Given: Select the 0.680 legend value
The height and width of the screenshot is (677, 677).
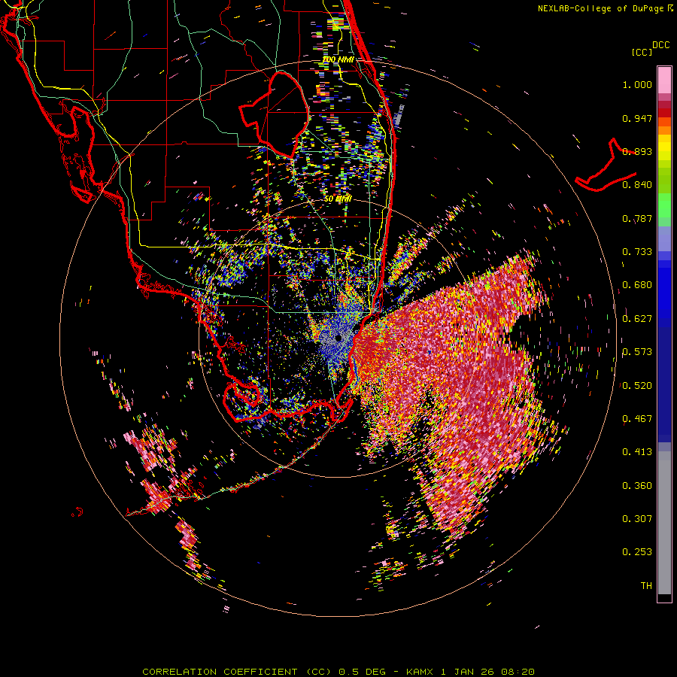Looking at the screenshot, I should [637, 285].
